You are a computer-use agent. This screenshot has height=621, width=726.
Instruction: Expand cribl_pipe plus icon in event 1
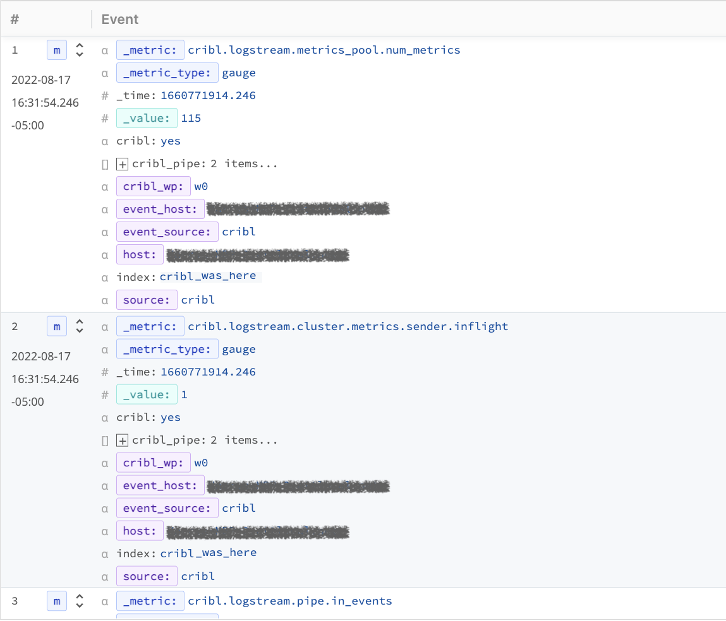(x=123, y=164)
